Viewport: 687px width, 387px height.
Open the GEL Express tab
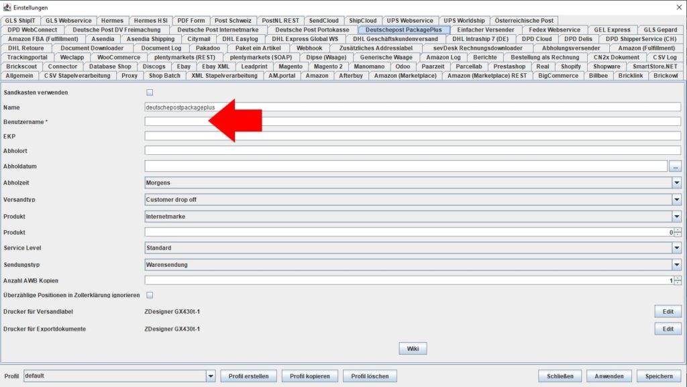coord(612,30)
